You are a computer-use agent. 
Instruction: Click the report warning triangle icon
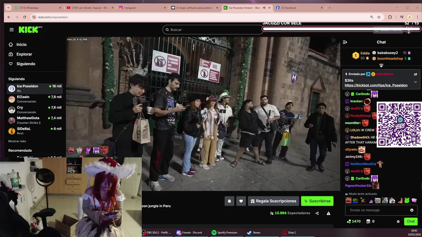click(x=328, y=213)
